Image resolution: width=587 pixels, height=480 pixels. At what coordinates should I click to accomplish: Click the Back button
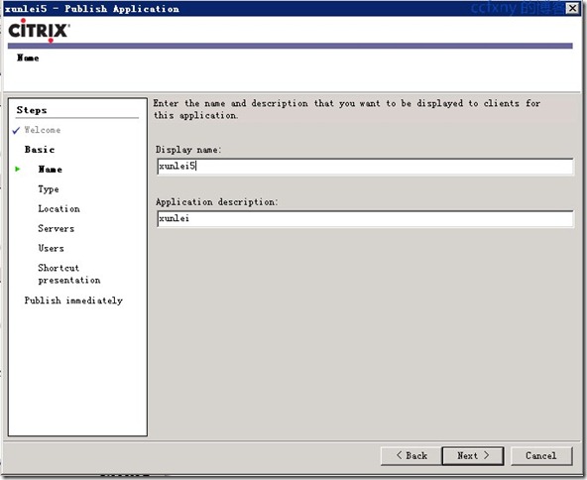pos(411,456)
